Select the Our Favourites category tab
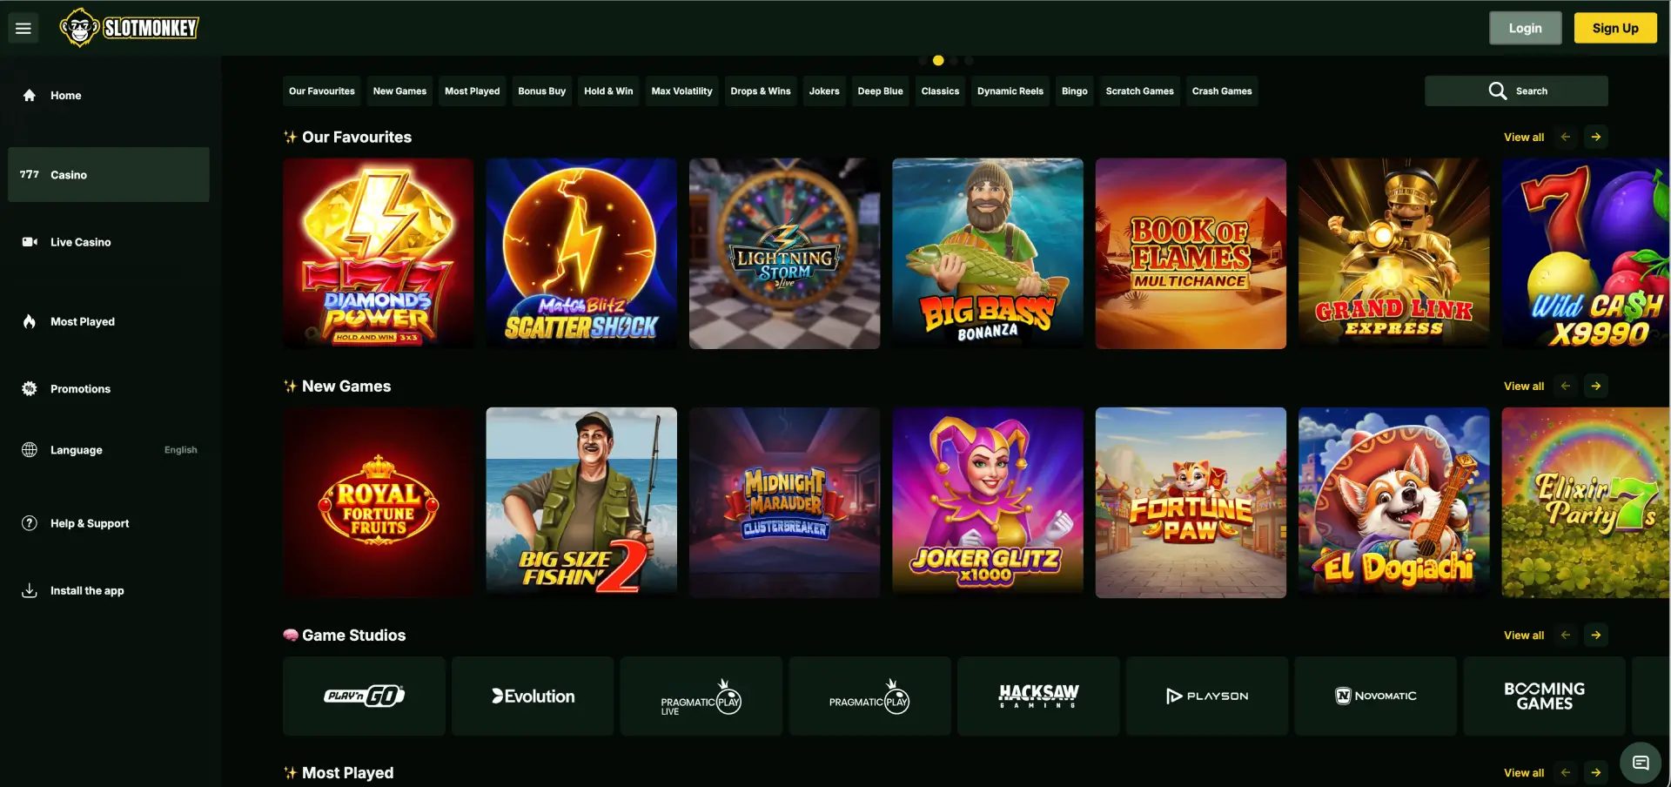Viewport: 1671px width, 787px height. coord(322,91)
